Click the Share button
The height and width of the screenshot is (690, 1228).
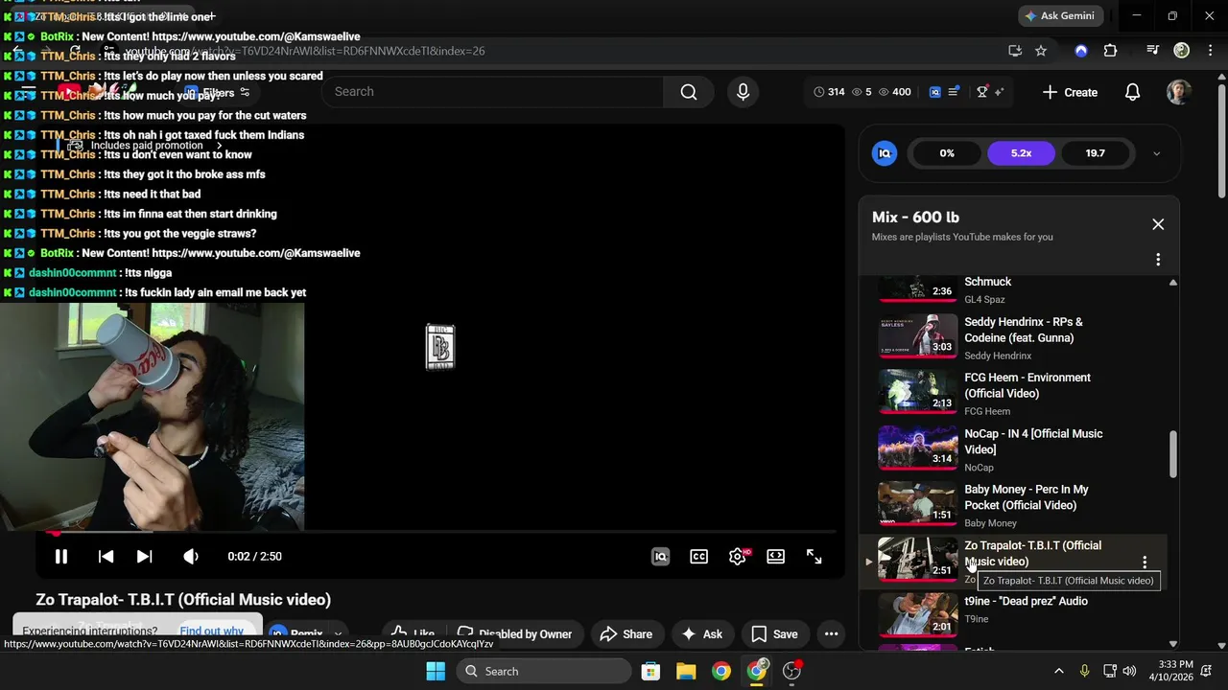click(x=626, y=634)
